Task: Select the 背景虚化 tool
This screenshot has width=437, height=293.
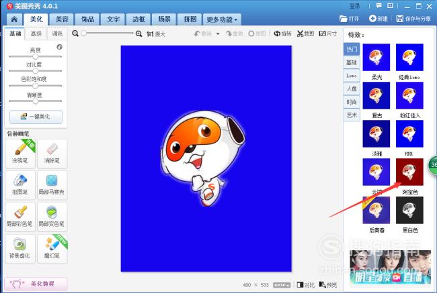Action: pos(20,249)
